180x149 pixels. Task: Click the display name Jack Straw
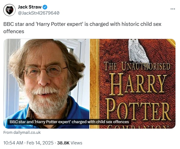(30, 7)
